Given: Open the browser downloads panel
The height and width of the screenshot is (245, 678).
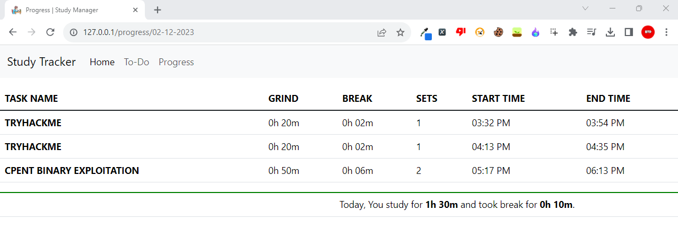Looking at the screenshot, I should [610, 32].
